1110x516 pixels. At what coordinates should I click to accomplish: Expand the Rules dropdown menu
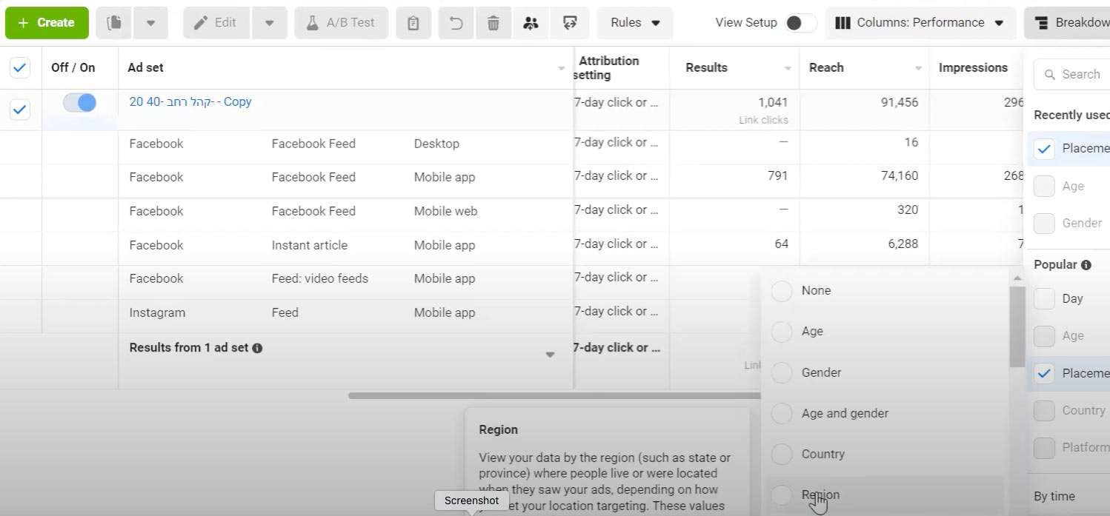(x=634, y=23)
